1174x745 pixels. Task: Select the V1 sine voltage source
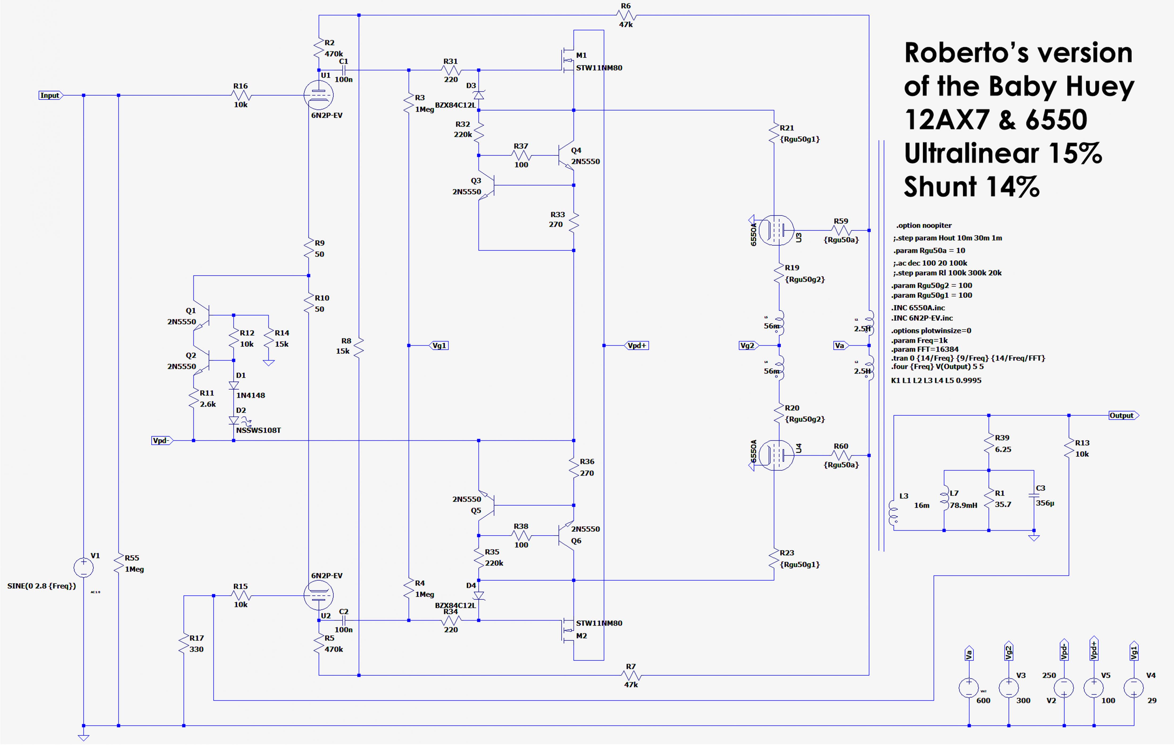click(x=83, y=568)
